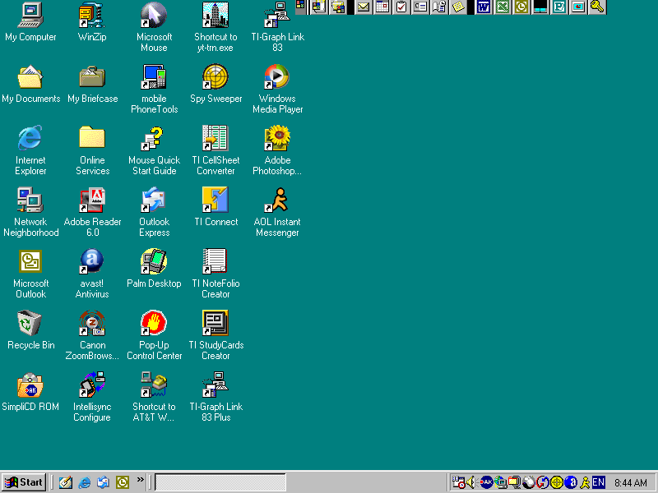
Task: Click the EN language indicator
Action: pos(599,482)
